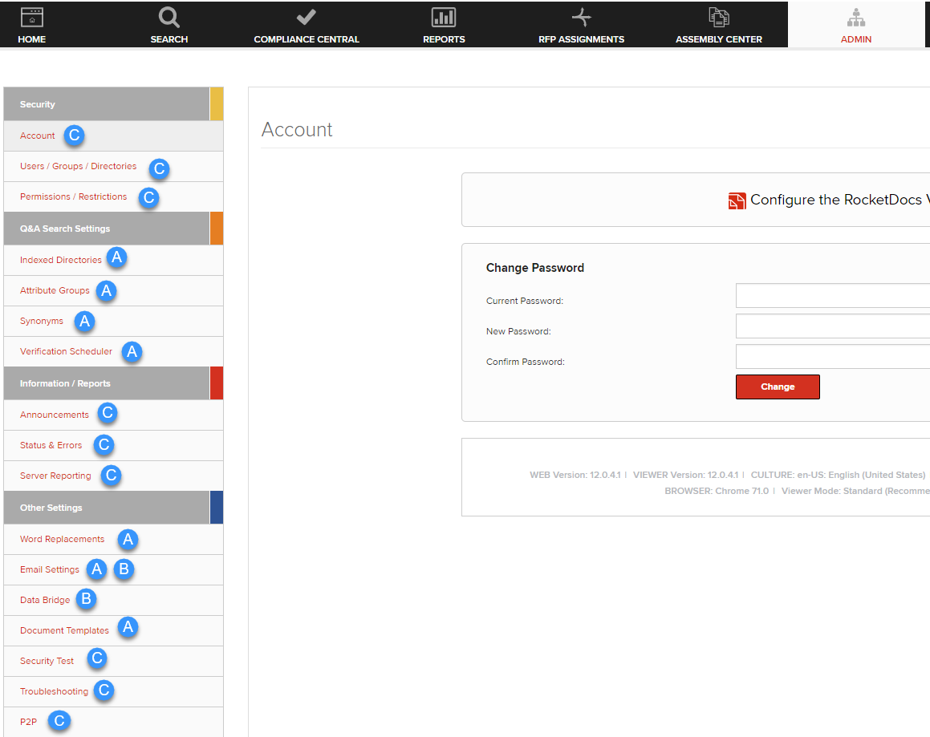
Task: Open Verification Scheduler page
Action: 66,351
